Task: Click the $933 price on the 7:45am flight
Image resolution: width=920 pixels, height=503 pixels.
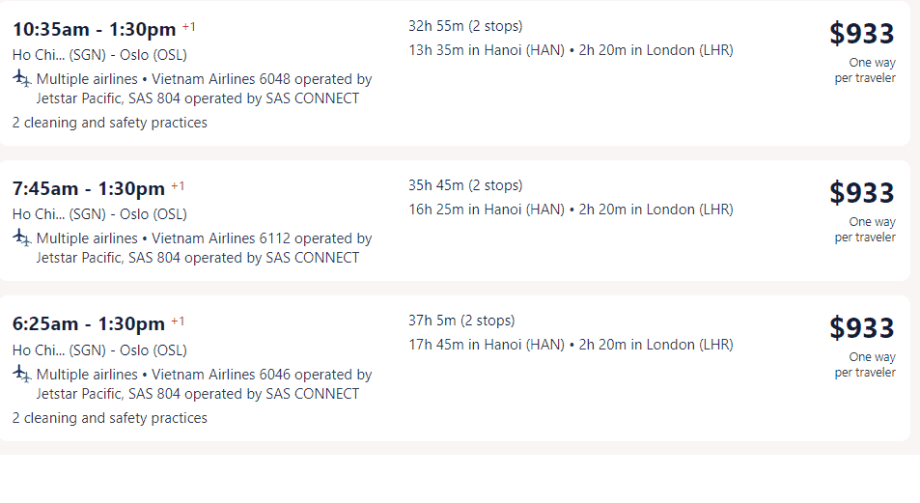Action: tap(861, 192)
